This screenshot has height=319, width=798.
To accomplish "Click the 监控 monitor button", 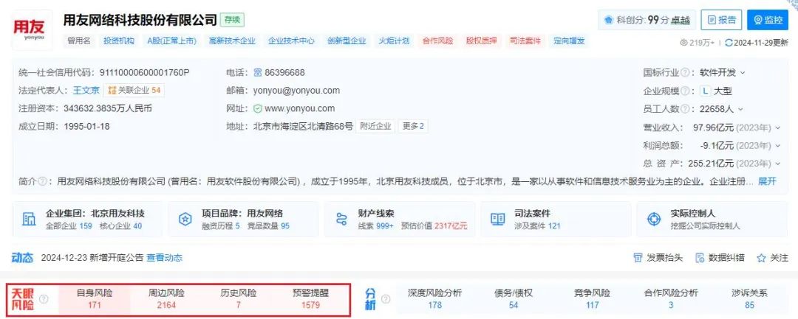I will (x=768, y=21).
